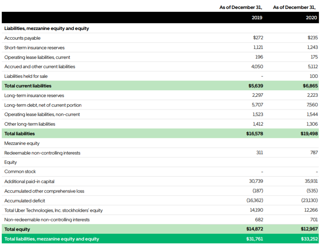Select accrued liabilities 2020 value 5,112
Viewport: 321px width, 245px height.
tap(312, 67)
